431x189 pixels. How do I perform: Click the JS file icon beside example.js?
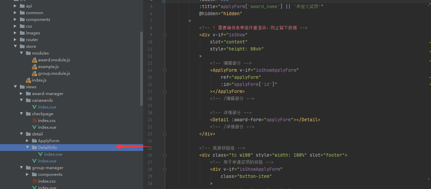(x=34, y=67)
